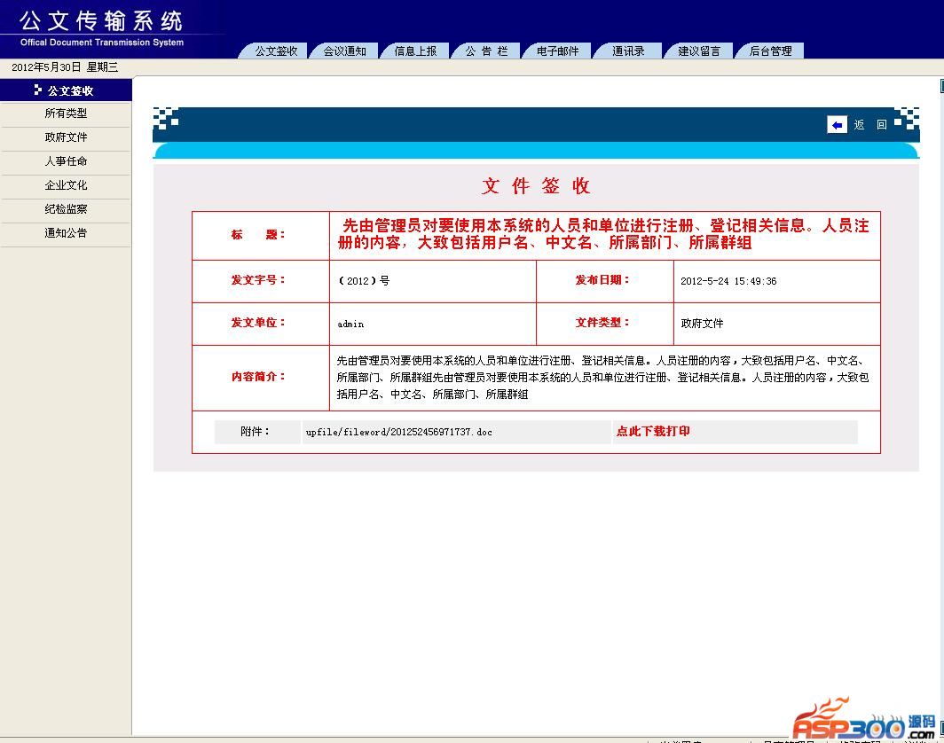
Task: Go to the 电子邮件 tab
Action: (557, 51)
